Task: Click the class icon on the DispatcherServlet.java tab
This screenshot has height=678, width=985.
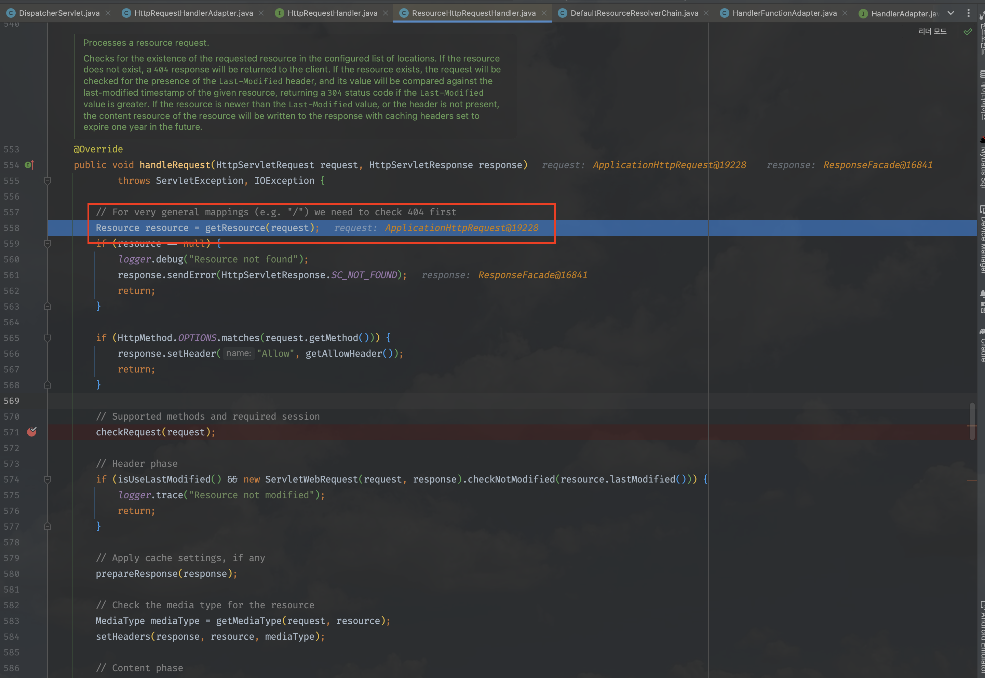Action: tap(11, 13)
